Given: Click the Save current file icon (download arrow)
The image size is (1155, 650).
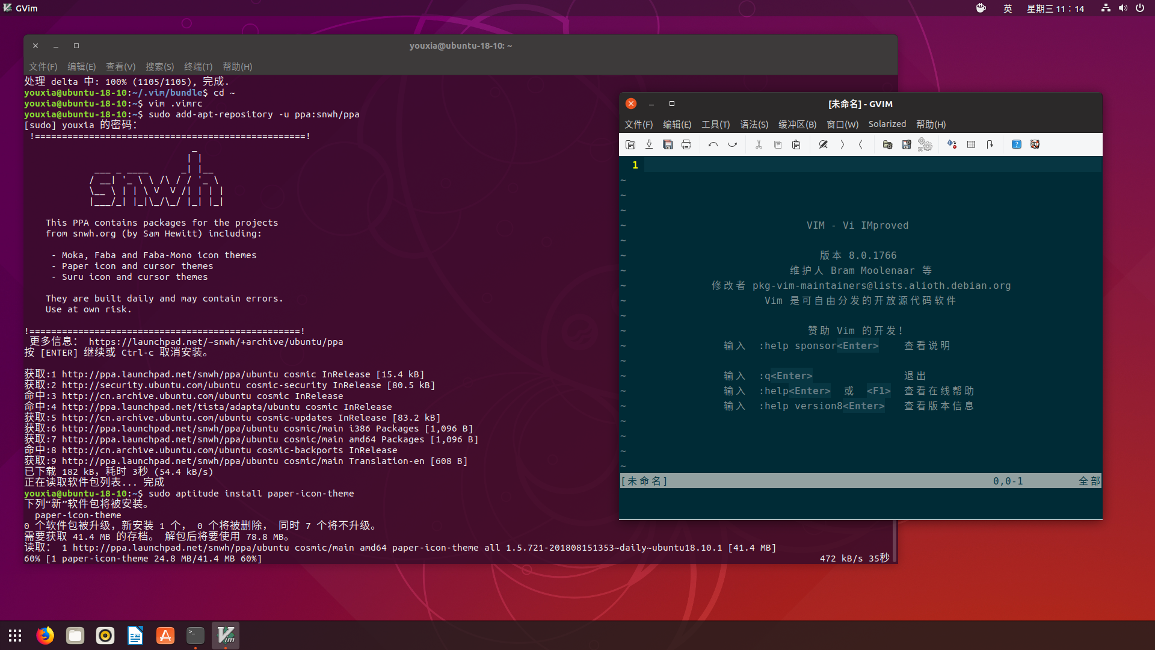Looking at the screenshot, I should pyautogui.click(x=649, y=144).
